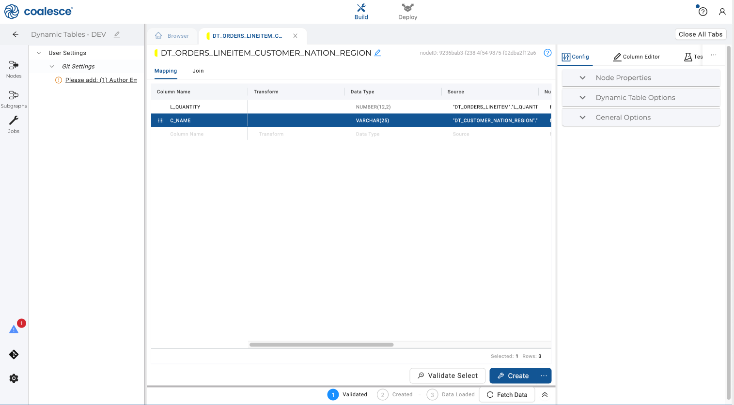The height and width of the screenshot is (405, 734).
Task: Open the Git branch icon in sidebar
Action: (x=14, y=355)
